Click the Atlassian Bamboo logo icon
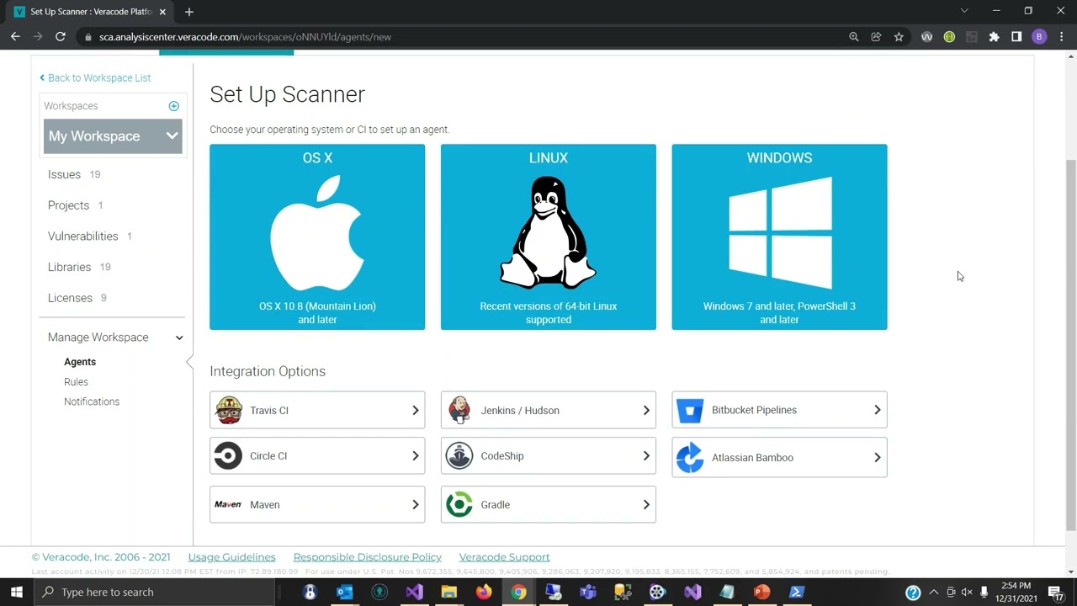Screen dimensions: 1077x606 [x=690, y=458]
